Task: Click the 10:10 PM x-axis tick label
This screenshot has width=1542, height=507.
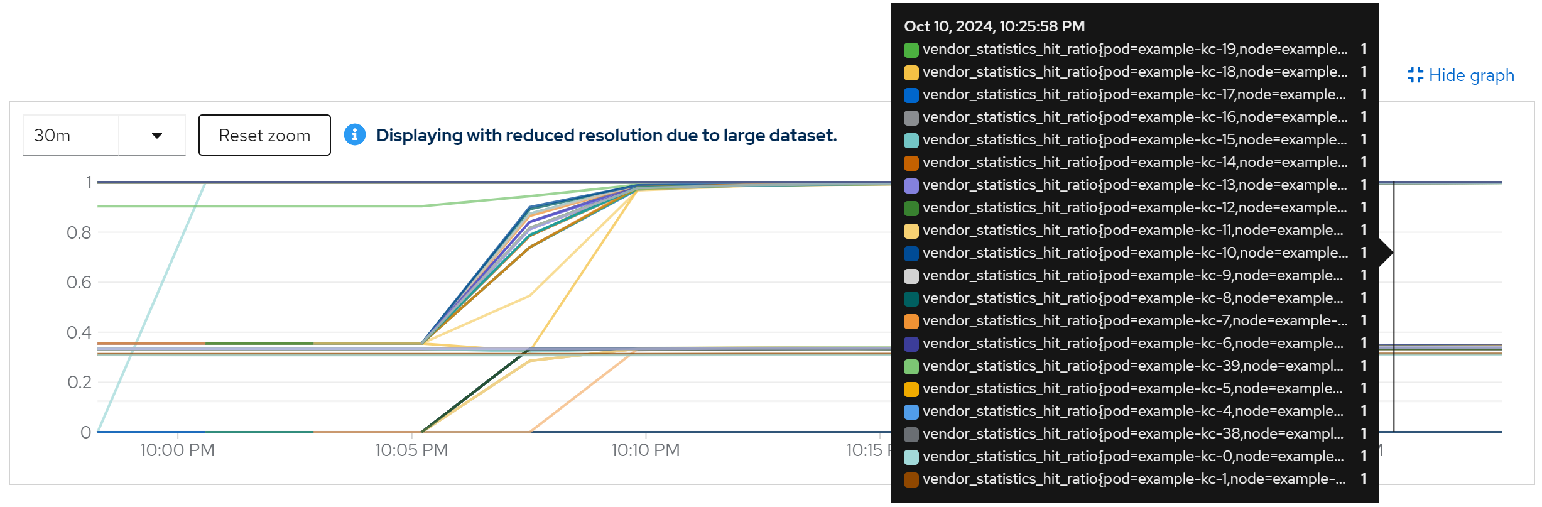Action: click(646, 450)
